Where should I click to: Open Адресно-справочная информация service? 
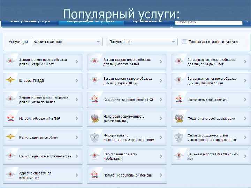click(x=43, y=175)
